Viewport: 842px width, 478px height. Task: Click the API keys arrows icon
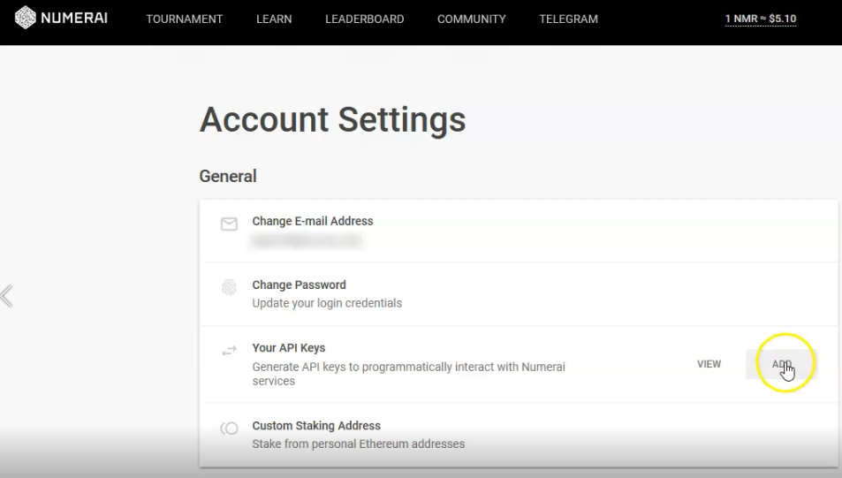coord(230,352)
